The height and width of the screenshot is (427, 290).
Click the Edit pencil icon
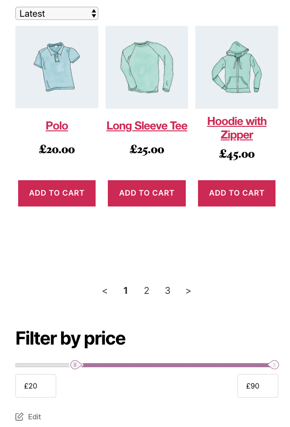[20, 416]
